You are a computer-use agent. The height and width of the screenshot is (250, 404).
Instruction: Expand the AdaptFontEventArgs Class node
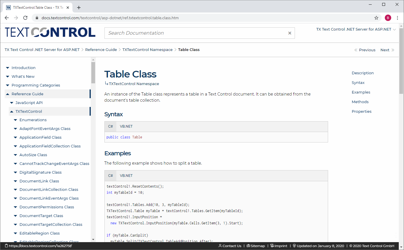16,129
